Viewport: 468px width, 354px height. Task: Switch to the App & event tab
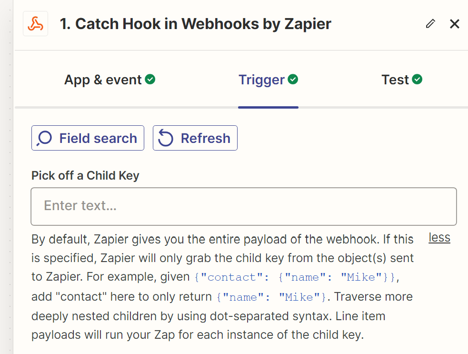(x=110, y=80)
